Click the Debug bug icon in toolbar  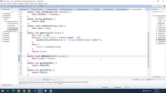point(16,6)
